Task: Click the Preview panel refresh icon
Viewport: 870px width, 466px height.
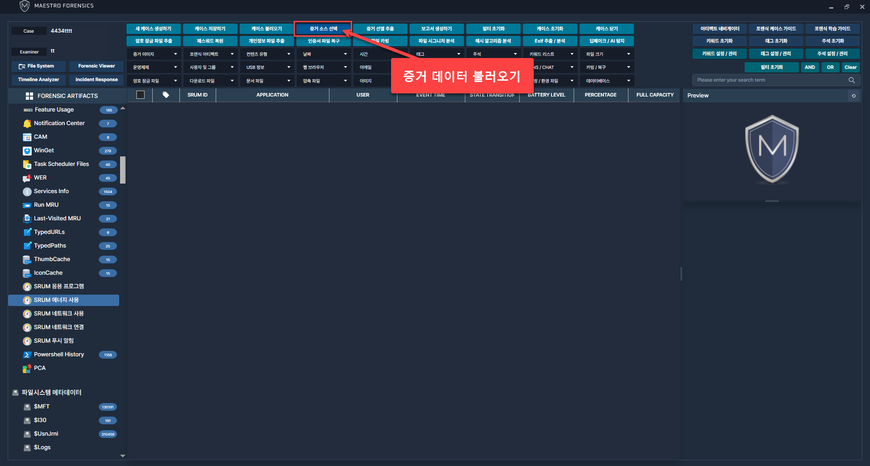Action: pyautogui.click(x=854, y=96)
